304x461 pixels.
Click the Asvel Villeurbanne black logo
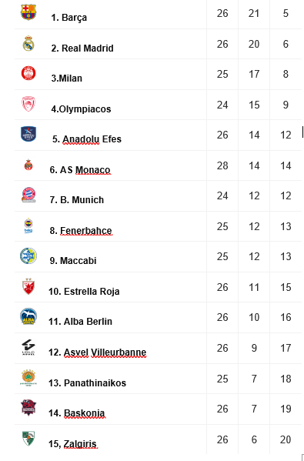coord(28,347)
